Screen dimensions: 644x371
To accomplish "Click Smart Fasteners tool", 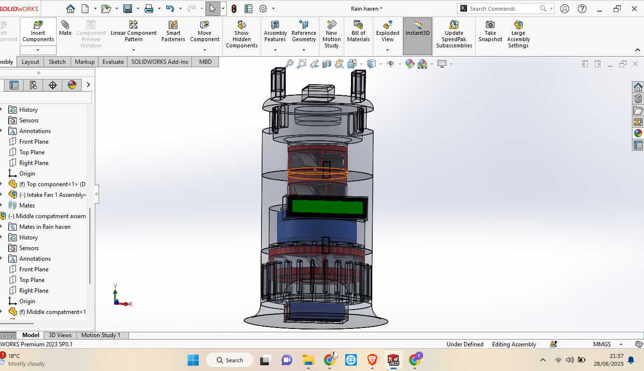I will click(173, 31).
